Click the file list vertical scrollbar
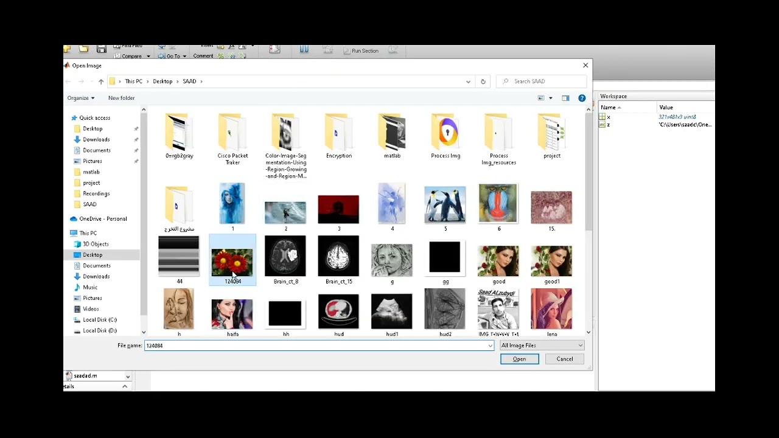 click(588, 172)
